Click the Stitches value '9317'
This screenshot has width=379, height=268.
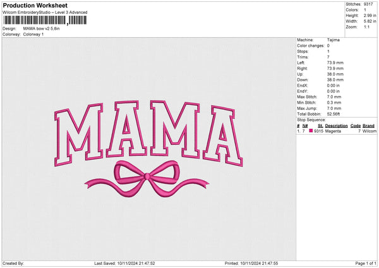[x=368, y=4]
